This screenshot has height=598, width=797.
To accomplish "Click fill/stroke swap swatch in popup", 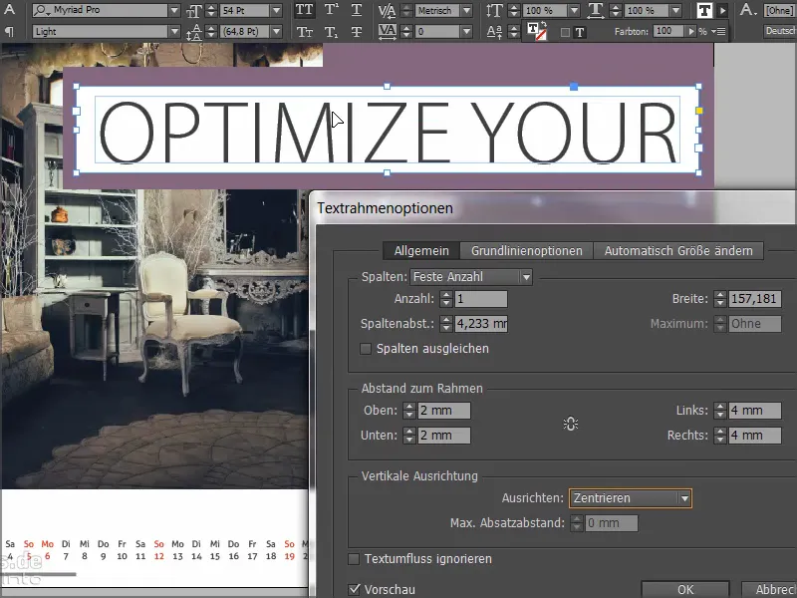I will pyautogui.click(x=537, y=32).
